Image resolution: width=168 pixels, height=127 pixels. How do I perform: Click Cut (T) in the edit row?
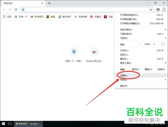click(135, 69)
